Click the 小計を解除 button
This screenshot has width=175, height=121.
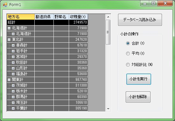point(138,97)
